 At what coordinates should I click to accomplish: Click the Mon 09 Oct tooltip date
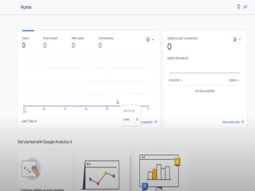[x=129, y=111]
